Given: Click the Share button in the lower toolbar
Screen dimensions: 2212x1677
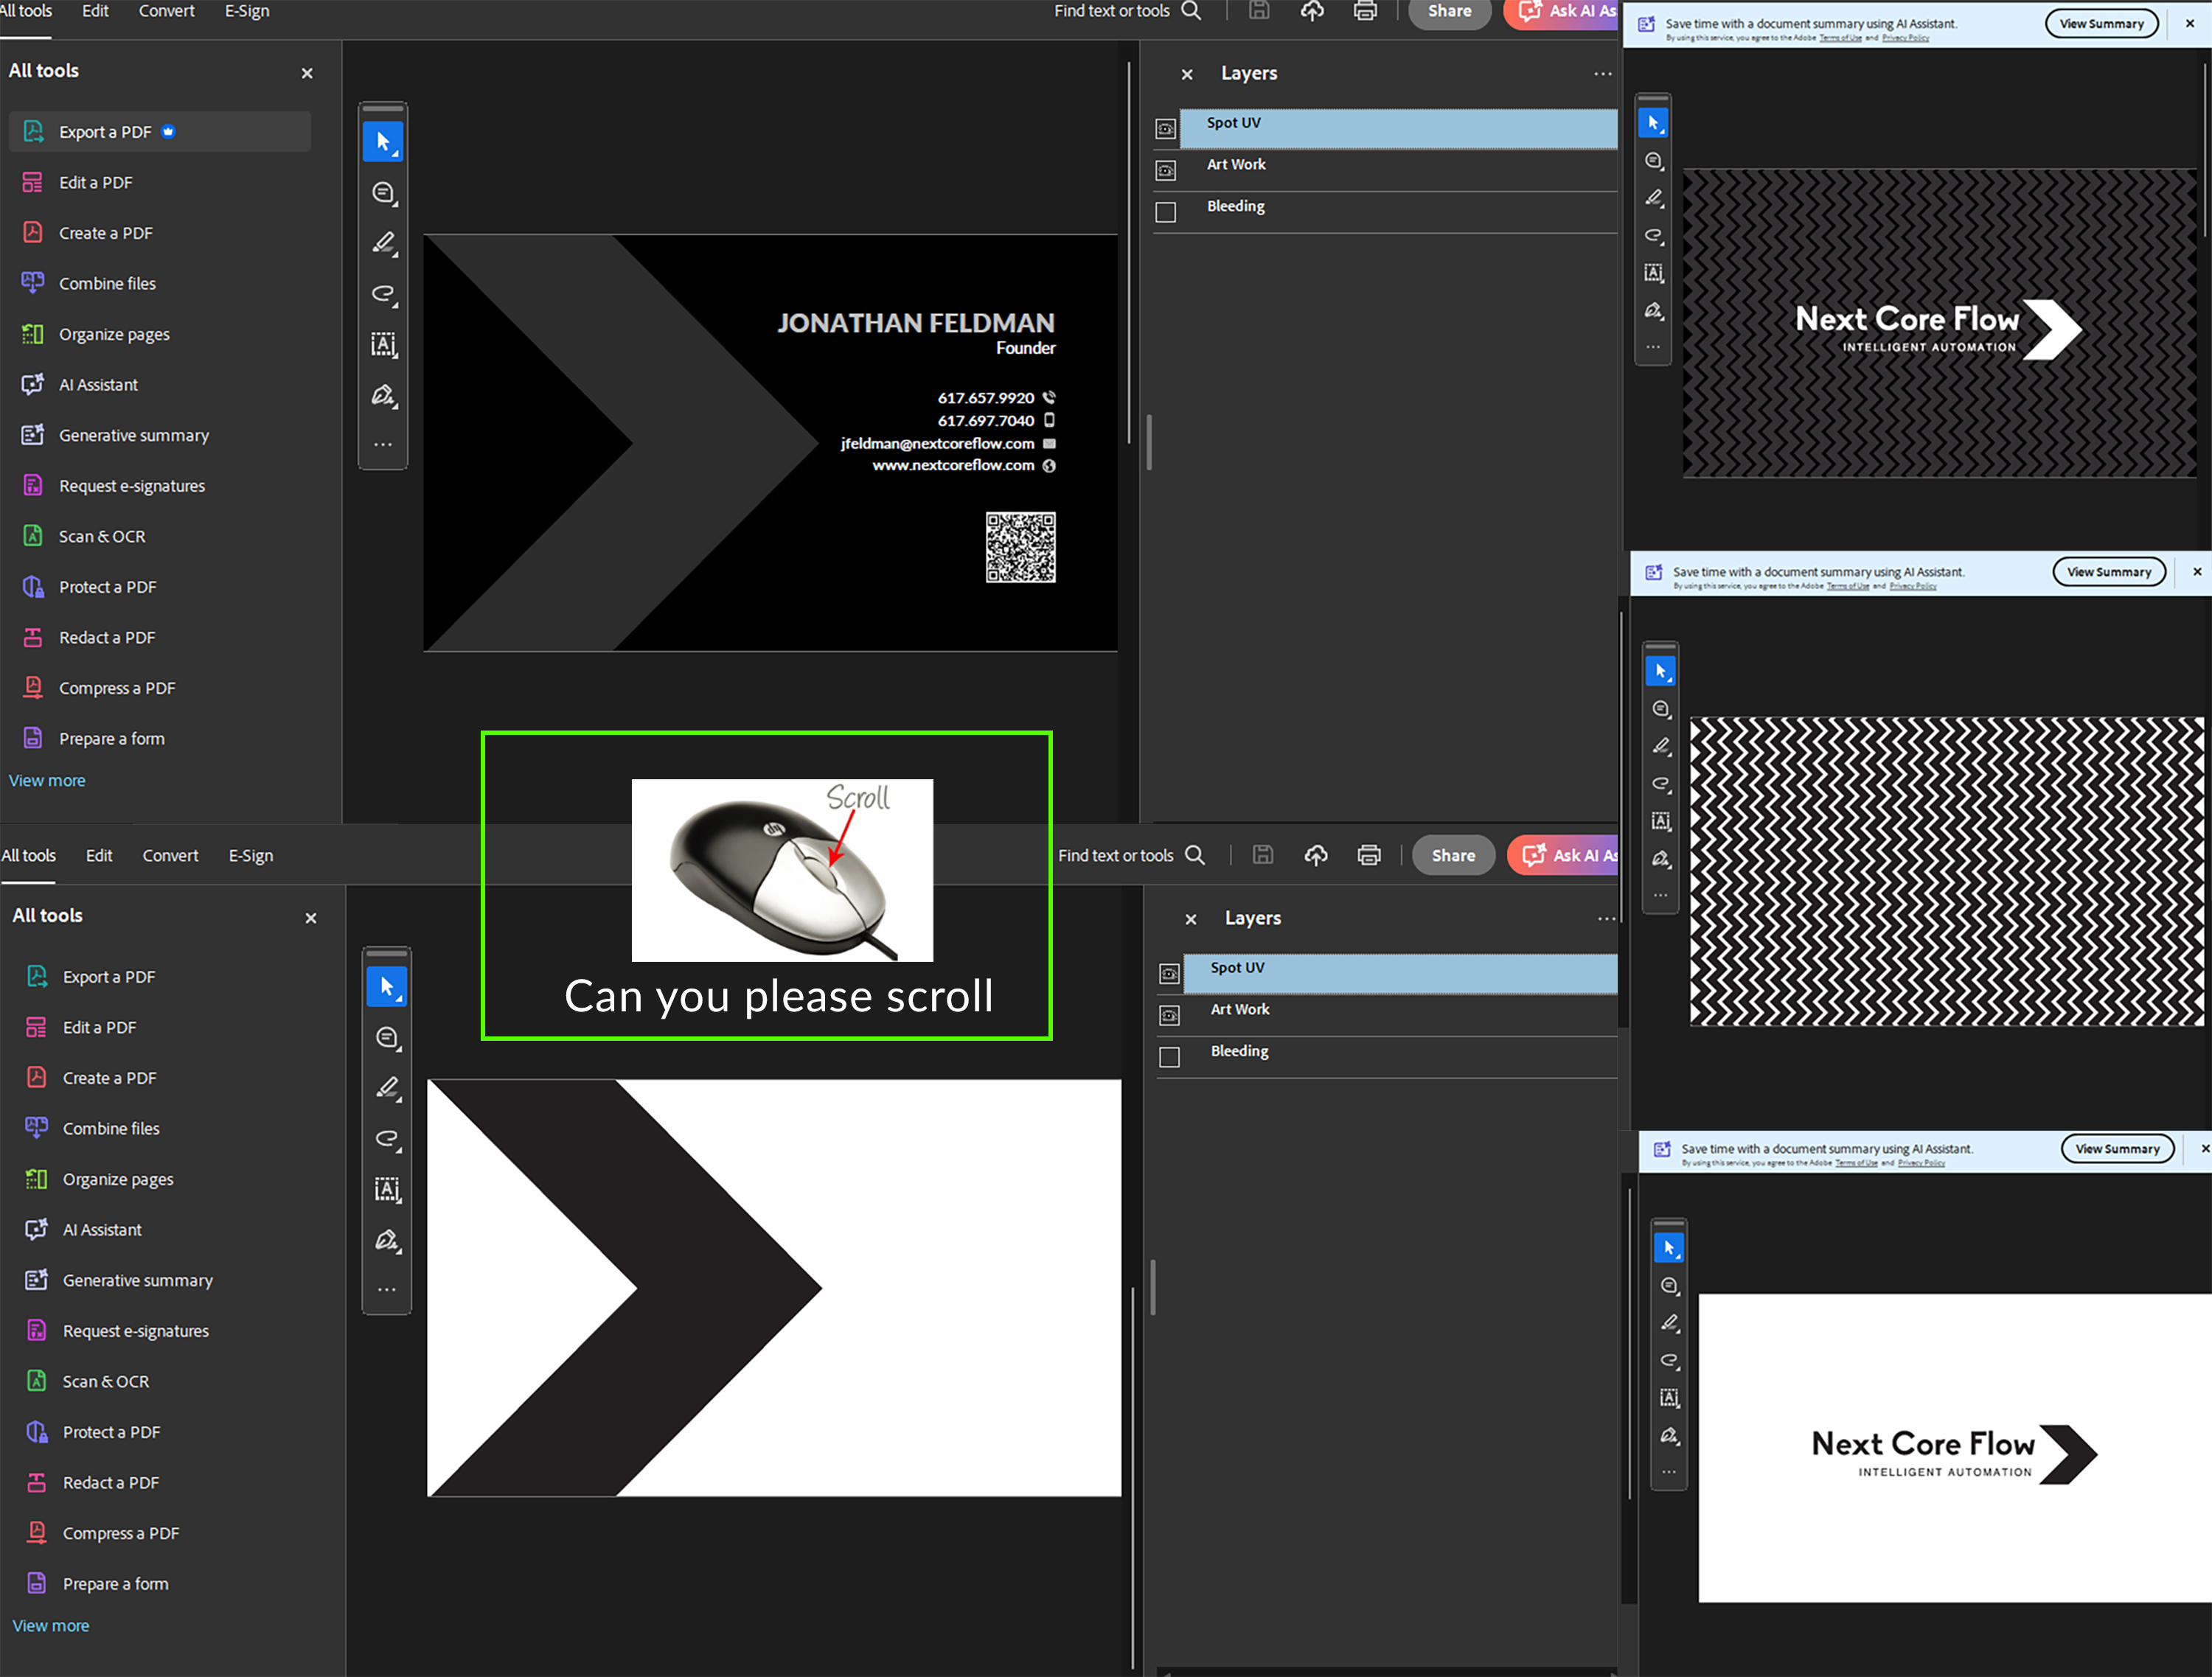Looking at the screenshot, I should [x=1452, y=855].
